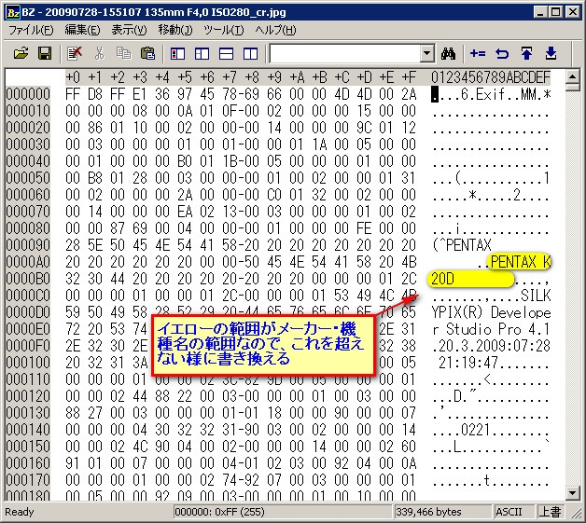Screen dimensions: 586x523
Task: Click '.20.3.2009:07:28' ASCII text
Action: (491, 346)
